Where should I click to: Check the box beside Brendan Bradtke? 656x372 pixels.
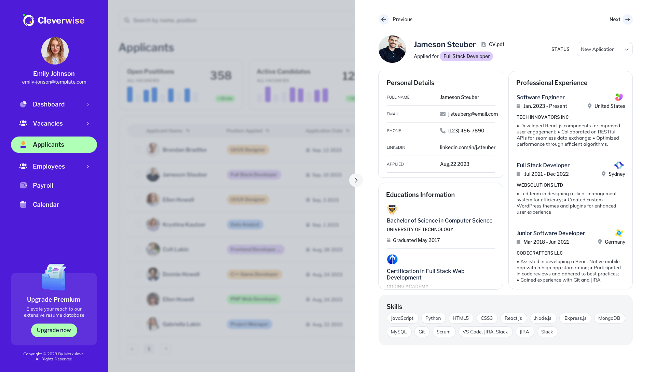click(138, 150)
